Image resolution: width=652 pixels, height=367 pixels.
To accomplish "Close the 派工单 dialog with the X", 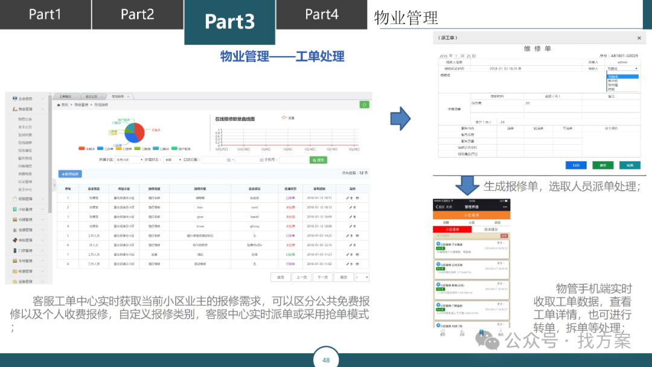I will coord(639,38).
